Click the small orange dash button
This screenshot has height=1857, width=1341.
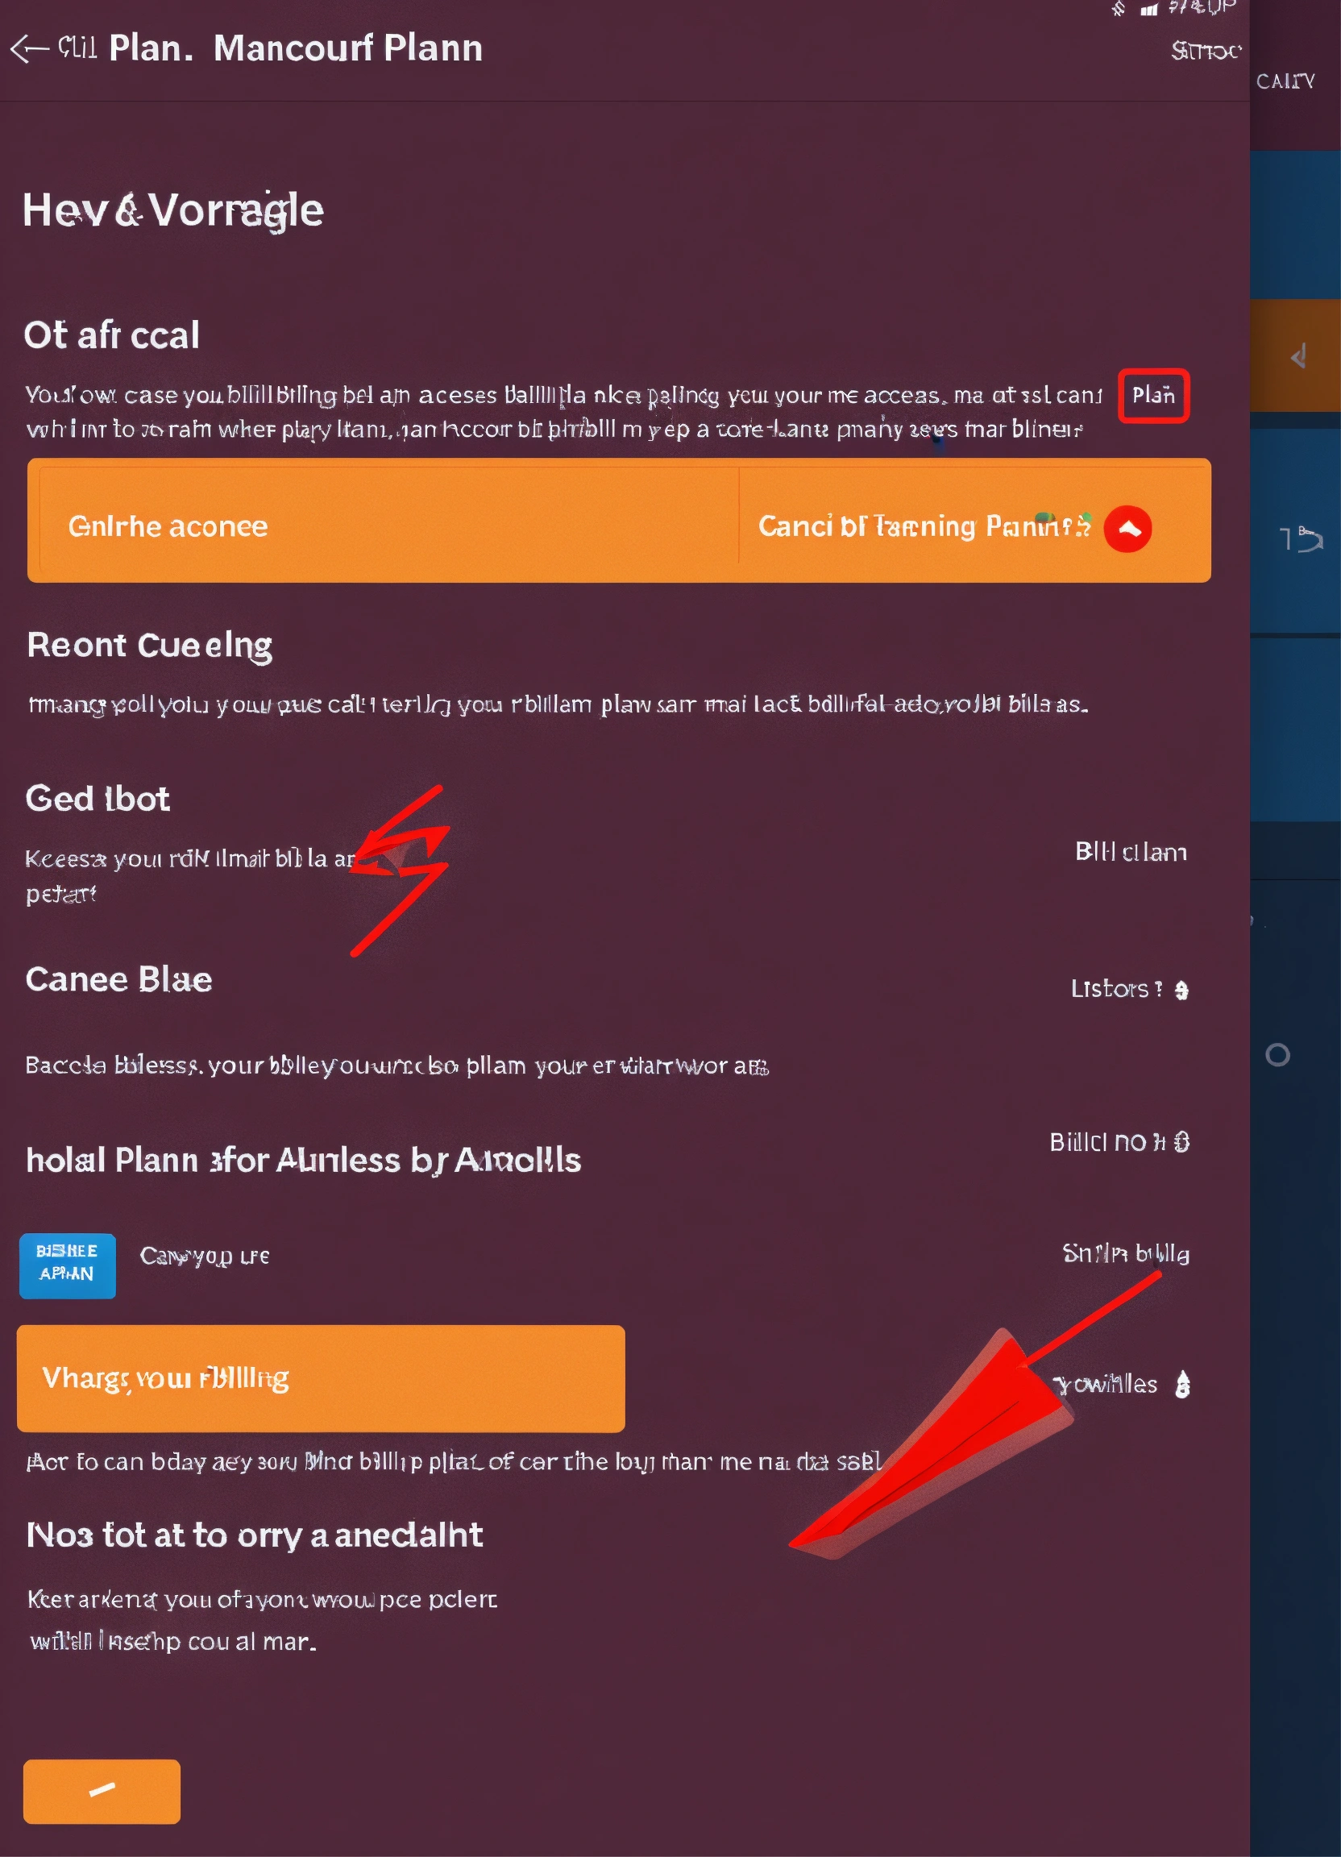pos(102,1791)
